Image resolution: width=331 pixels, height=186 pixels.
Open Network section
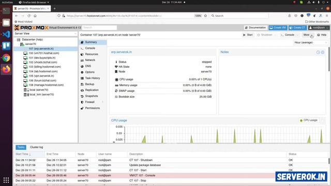click(x=93, y=60)
